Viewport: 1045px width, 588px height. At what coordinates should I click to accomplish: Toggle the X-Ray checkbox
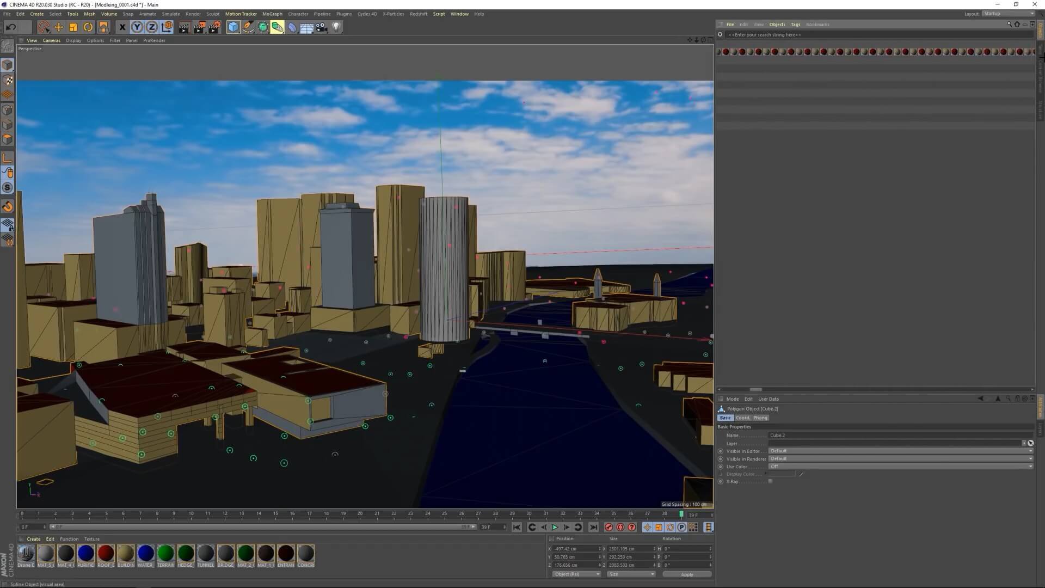[x=770, y=481]
